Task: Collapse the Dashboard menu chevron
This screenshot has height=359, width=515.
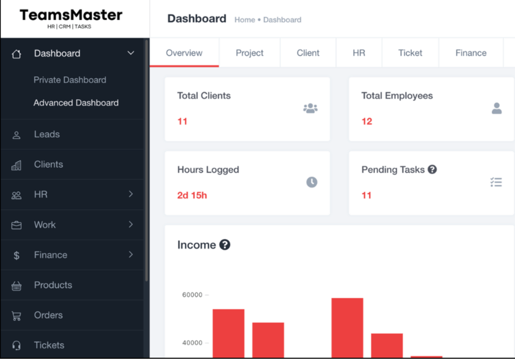Action: pyautogui.click(x=131, y=54)
